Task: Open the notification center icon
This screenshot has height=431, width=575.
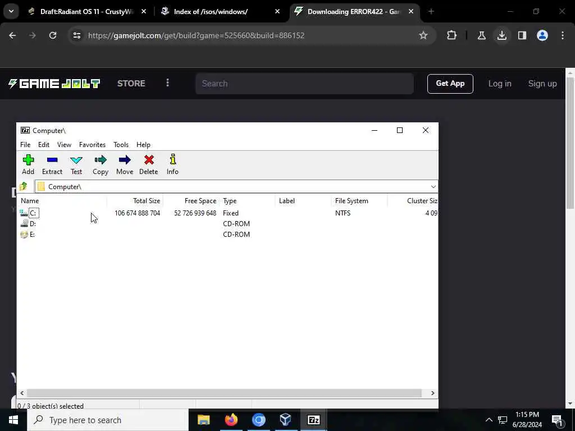Action: click(557, 420)
